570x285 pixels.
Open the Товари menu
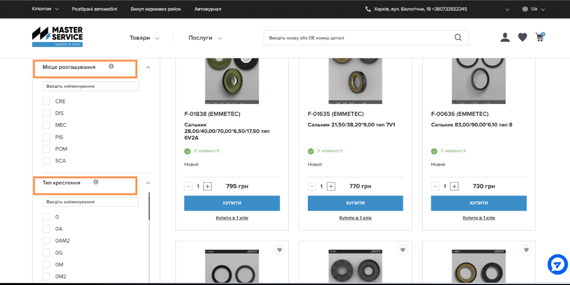click(x=144, y=38)
